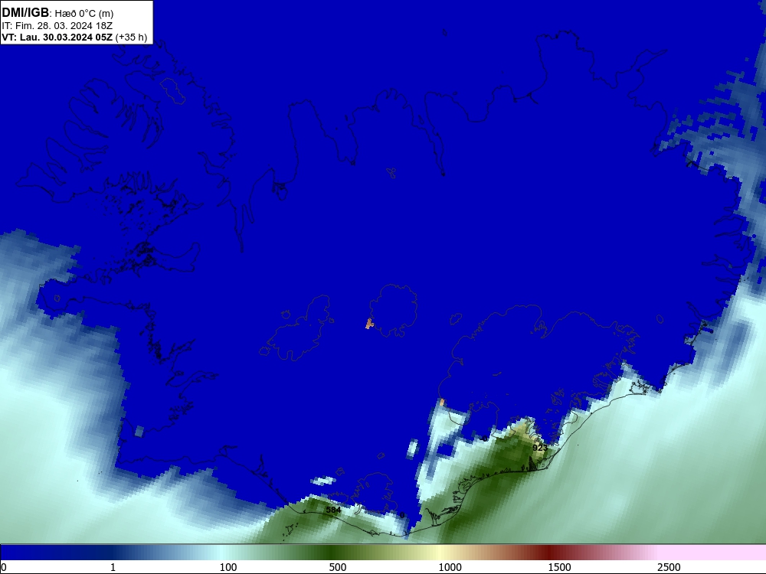
Task: Click the '584' map value label
Action: point(333,510)
